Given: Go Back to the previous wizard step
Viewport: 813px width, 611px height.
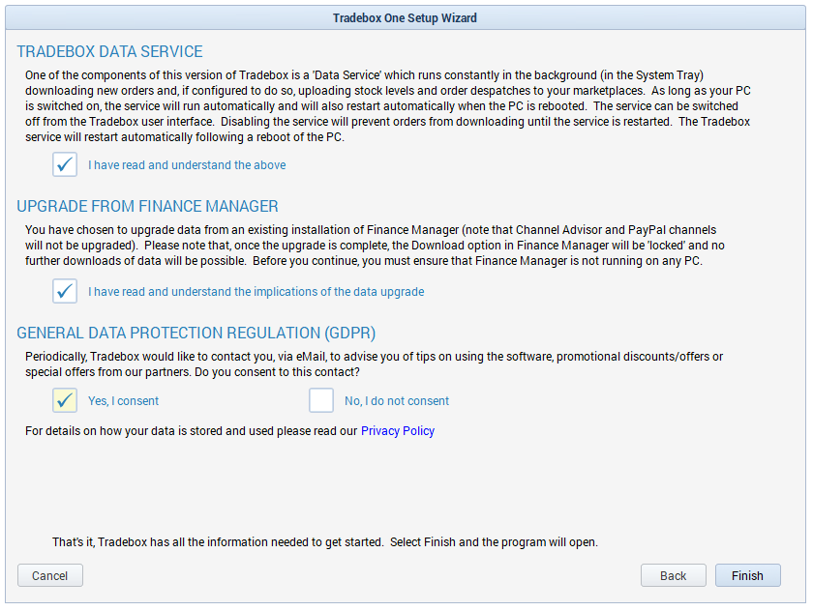Looking at the screenshot, I should (673, 575).
